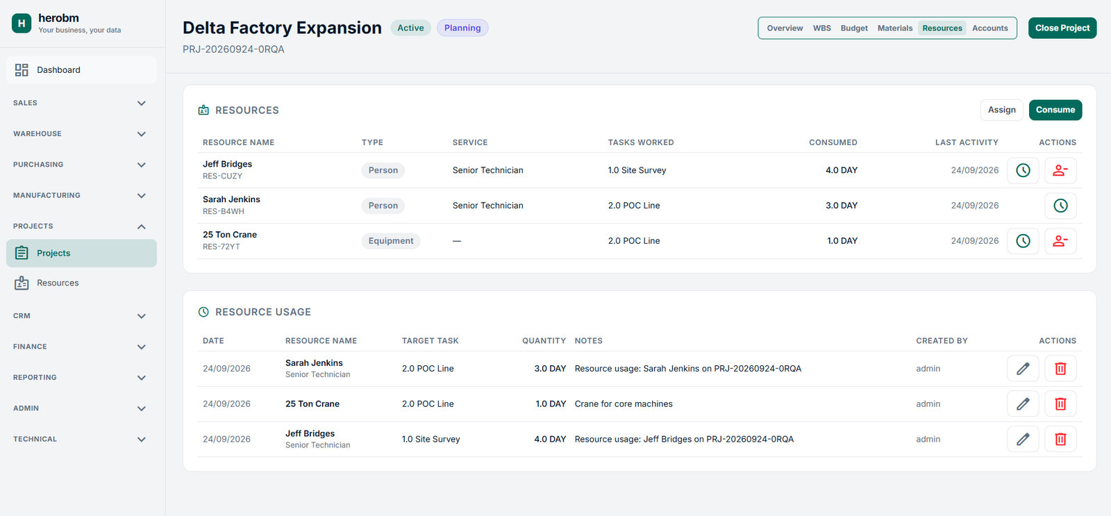Open time log for Jeff Bridges resource
1111x516 pixels.
pyautogui.click(x=1023, y=170)
